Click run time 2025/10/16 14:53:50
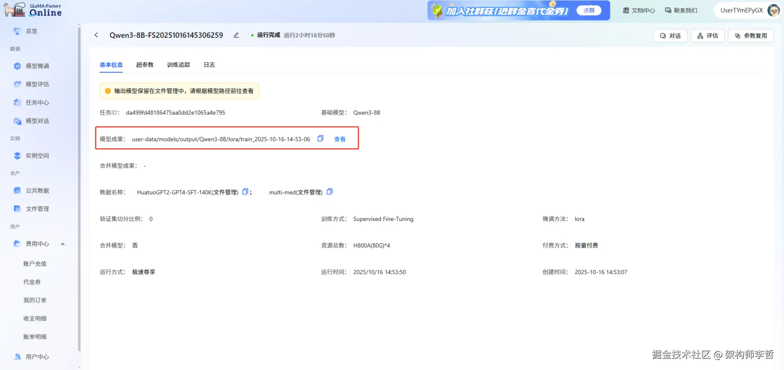Viewport: 784px width, 370px height. pyautogui.click(x=380, y=272)
